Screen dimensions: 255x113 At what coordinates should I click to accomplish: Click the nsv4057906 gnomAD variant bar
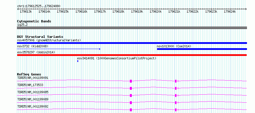coord(132,43)
